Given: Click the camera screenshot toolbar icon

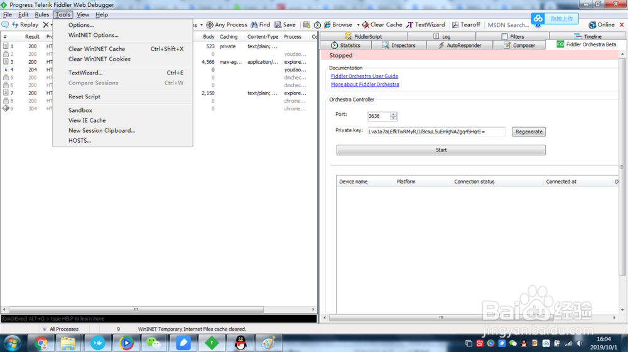Looking at the screenshot, I should tap(306, 25).
